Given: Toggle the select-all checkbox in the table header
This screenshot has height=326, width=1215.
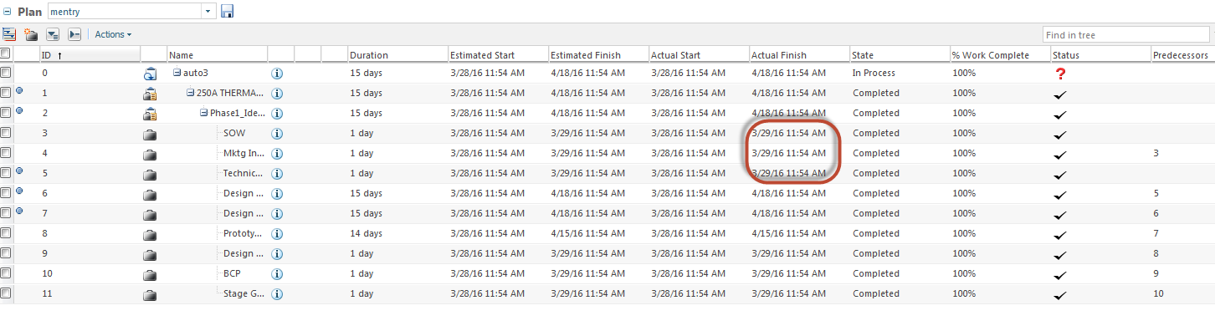Looking at the screenshot, I should (x=6, y=53).
